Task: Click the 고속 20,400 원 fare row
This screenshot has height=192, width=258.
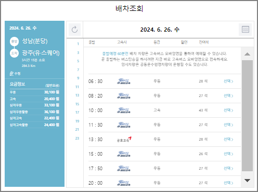Action: coord(34,99)
